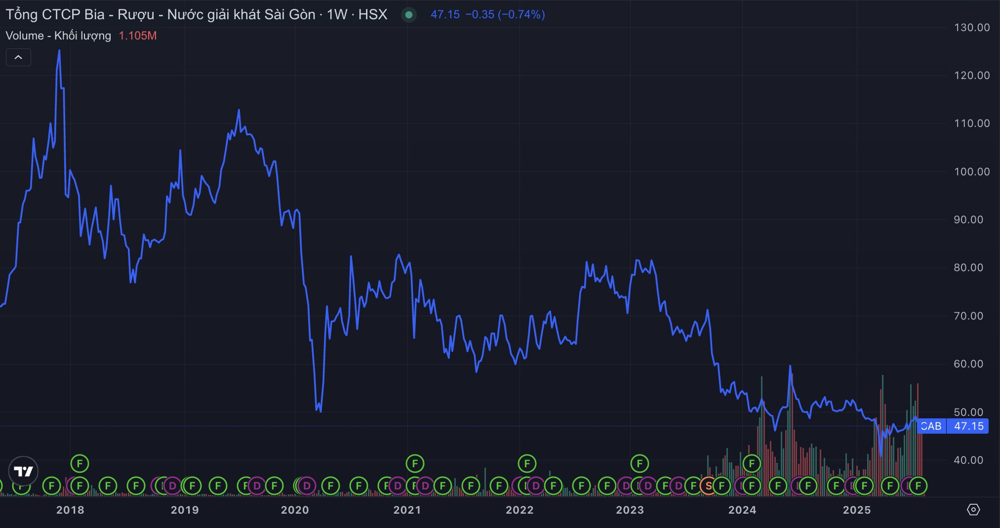Click the TradingView logo badge
Screen dimensions: 1000x528
coord(23,471)
